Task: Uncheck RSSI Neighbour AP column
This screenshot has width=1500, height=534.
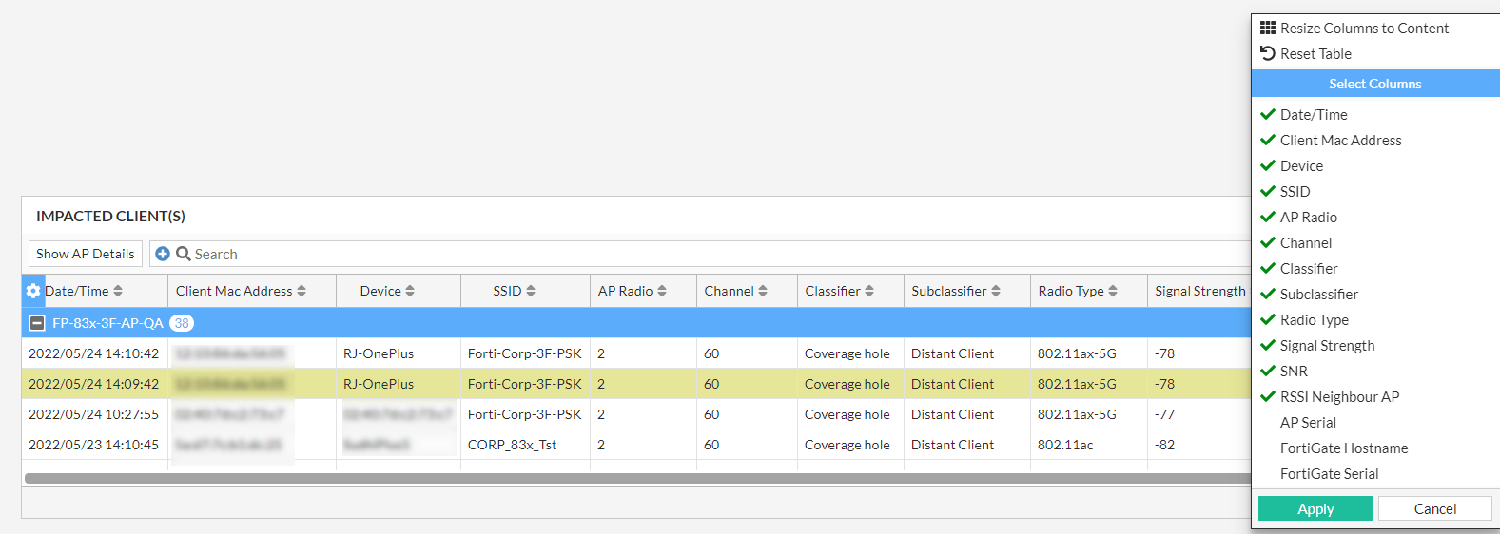Action: click(1339, 397)
